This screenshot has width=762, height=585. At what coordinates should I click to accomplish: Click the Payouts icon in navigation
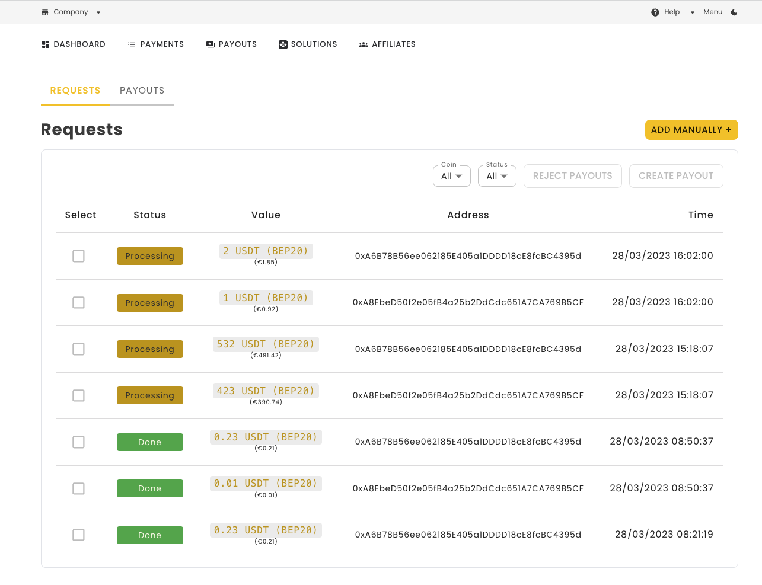[211, 44]
